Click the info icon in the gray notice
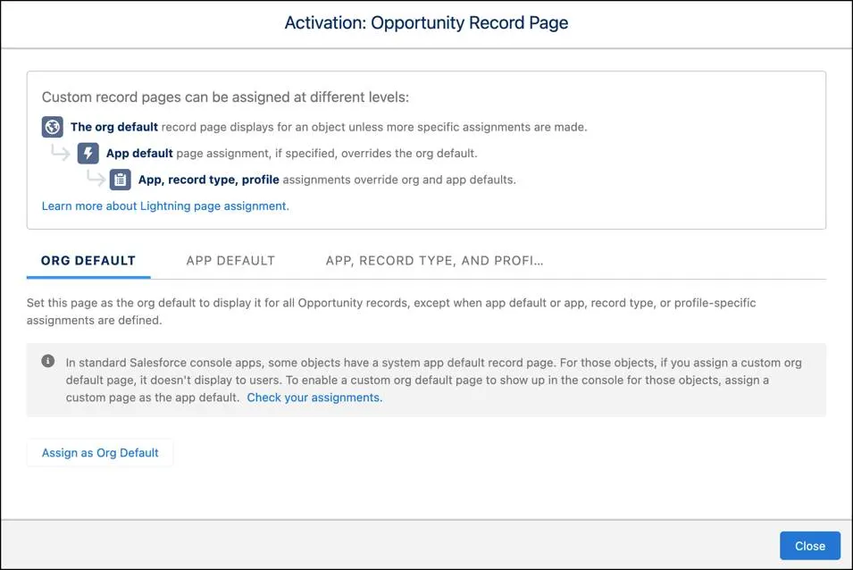Screen dimensions: 853x570 click(47, 362)
